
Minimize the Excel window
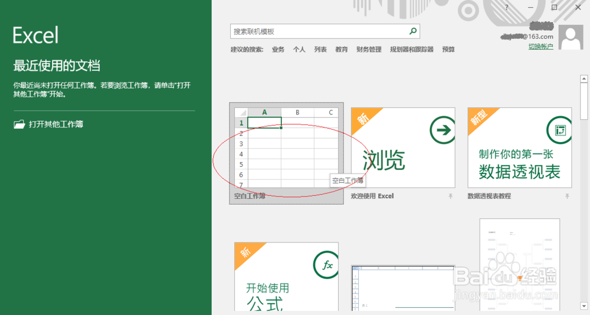tap(530, 8)
